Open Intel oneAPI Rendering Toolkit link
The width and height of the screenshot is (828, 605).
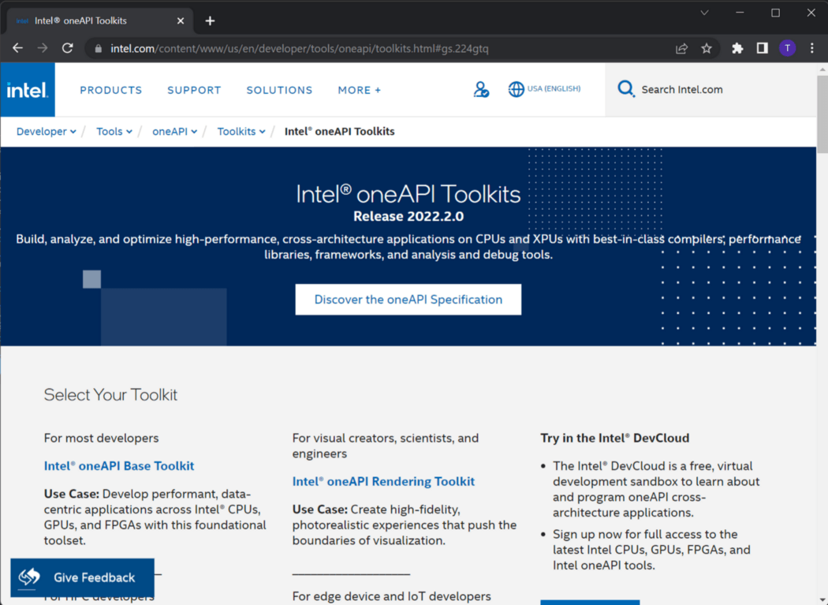coord(383,481)
